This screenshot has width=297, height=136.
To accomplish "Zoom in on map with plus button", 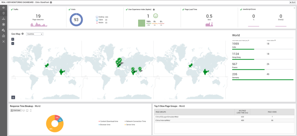I will (13, 39).
